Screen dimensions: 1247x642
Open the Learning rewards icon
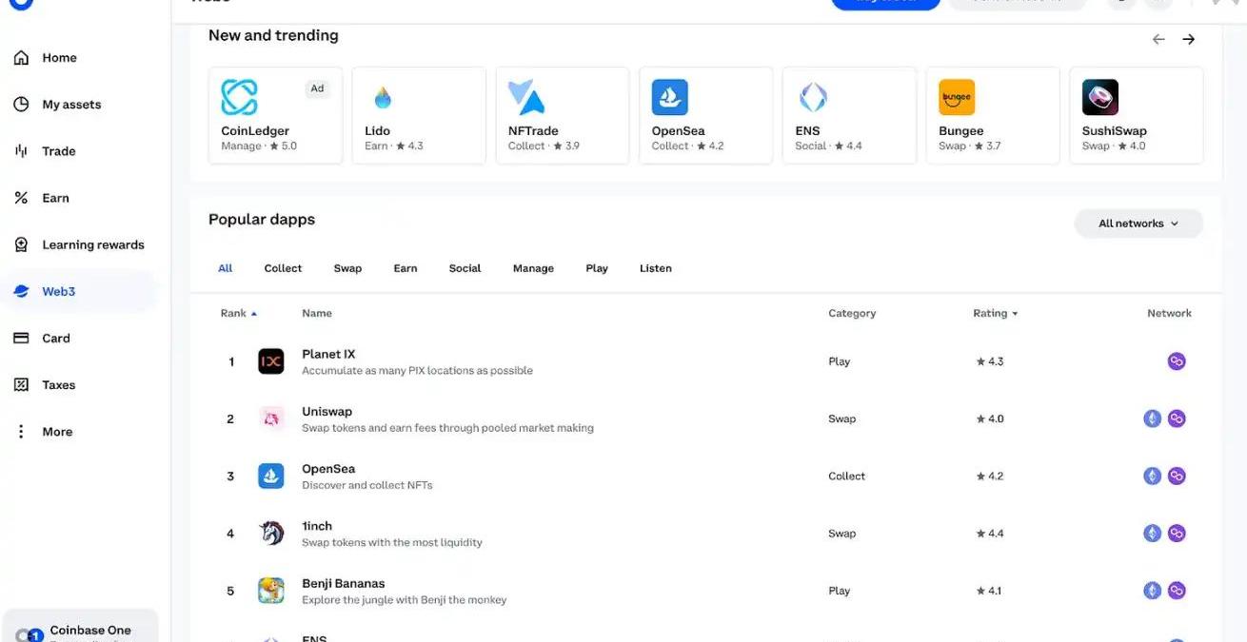tap(21, 244)
